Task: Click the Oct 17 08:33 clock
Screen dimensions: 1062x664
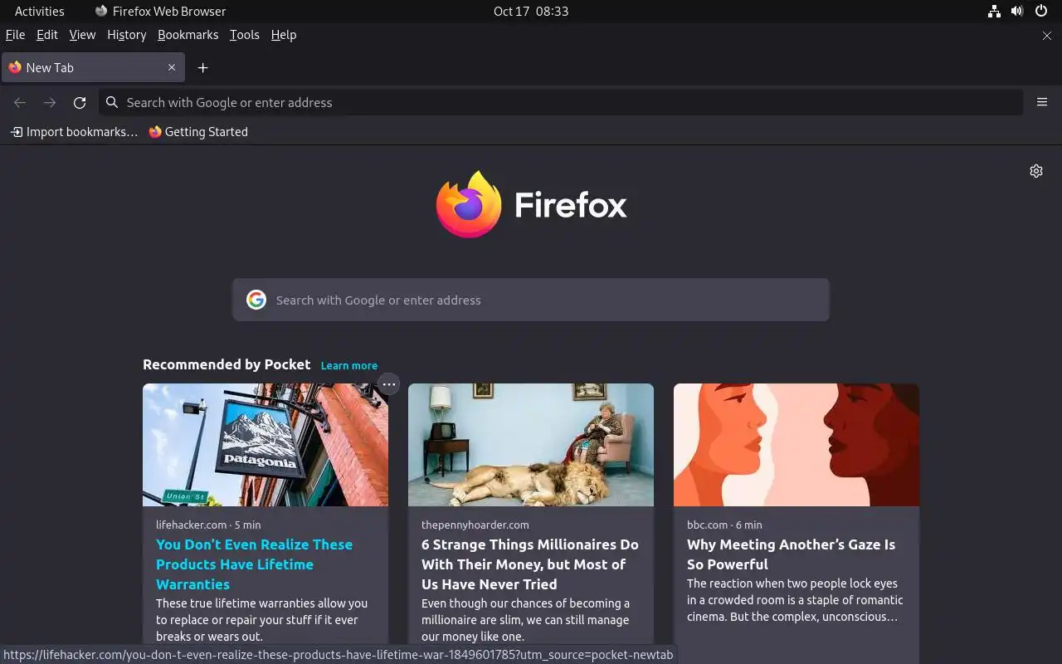Action: pos(531,12)
